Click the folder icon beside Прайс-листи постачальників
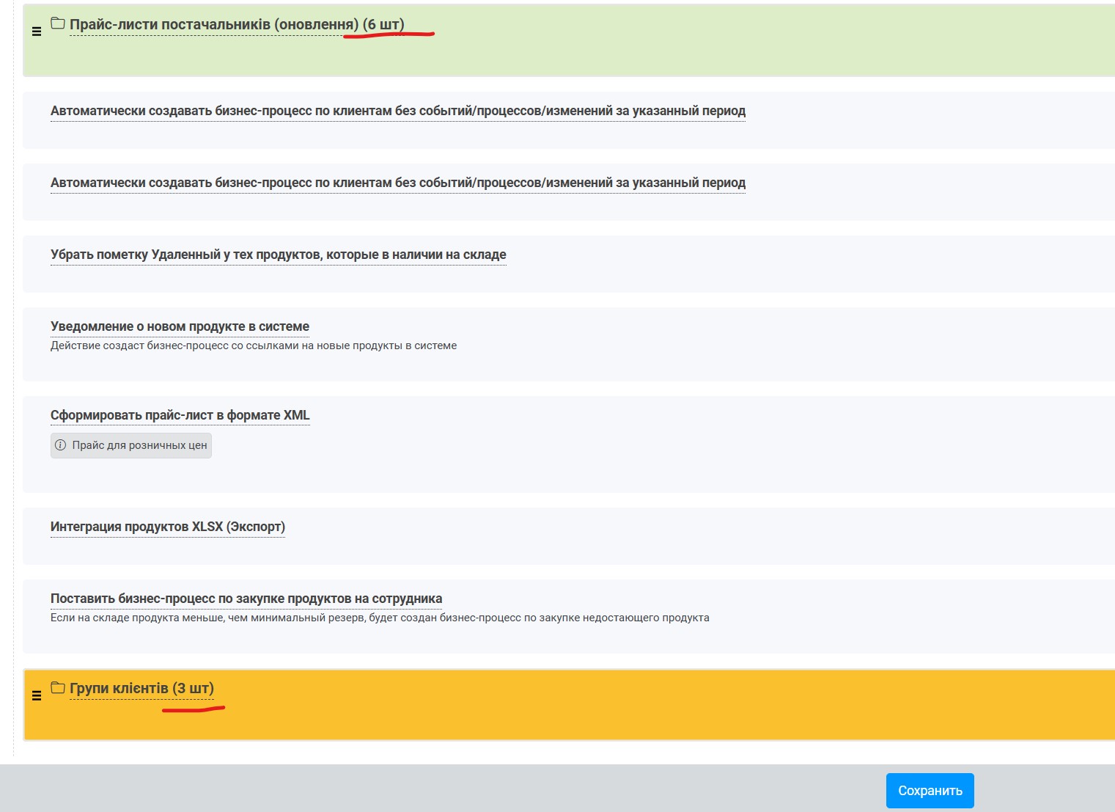This screenshot has height=812, width=1115. click(x=58, y=24)
